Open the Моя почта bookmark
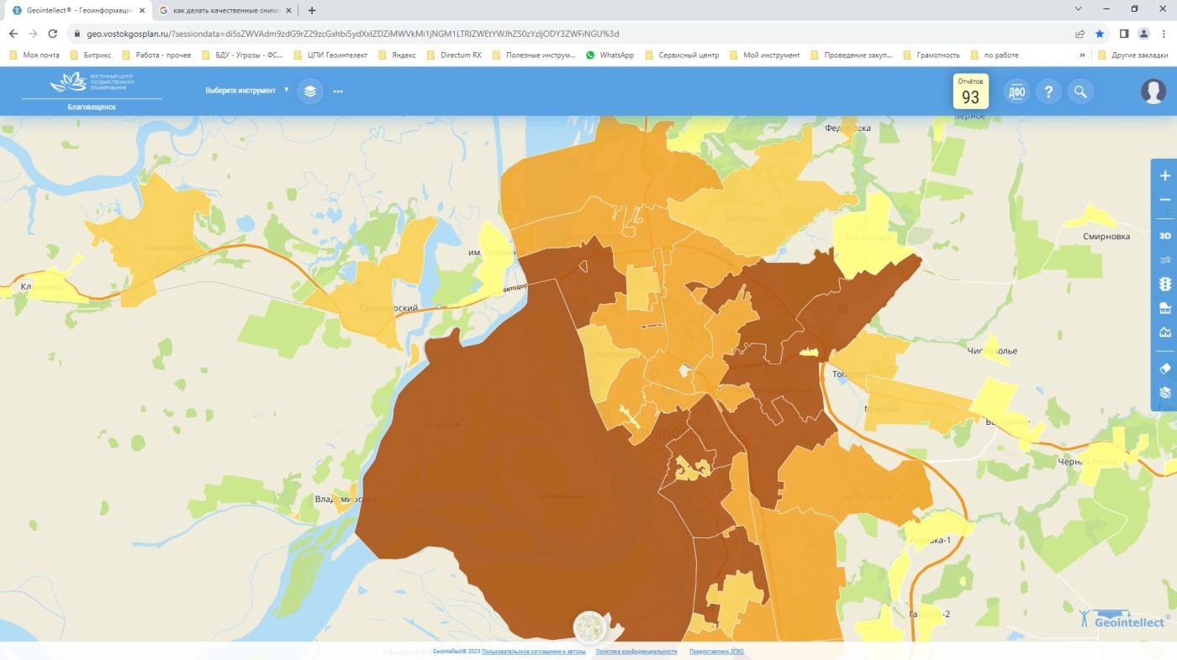 (x=34, y=55)
